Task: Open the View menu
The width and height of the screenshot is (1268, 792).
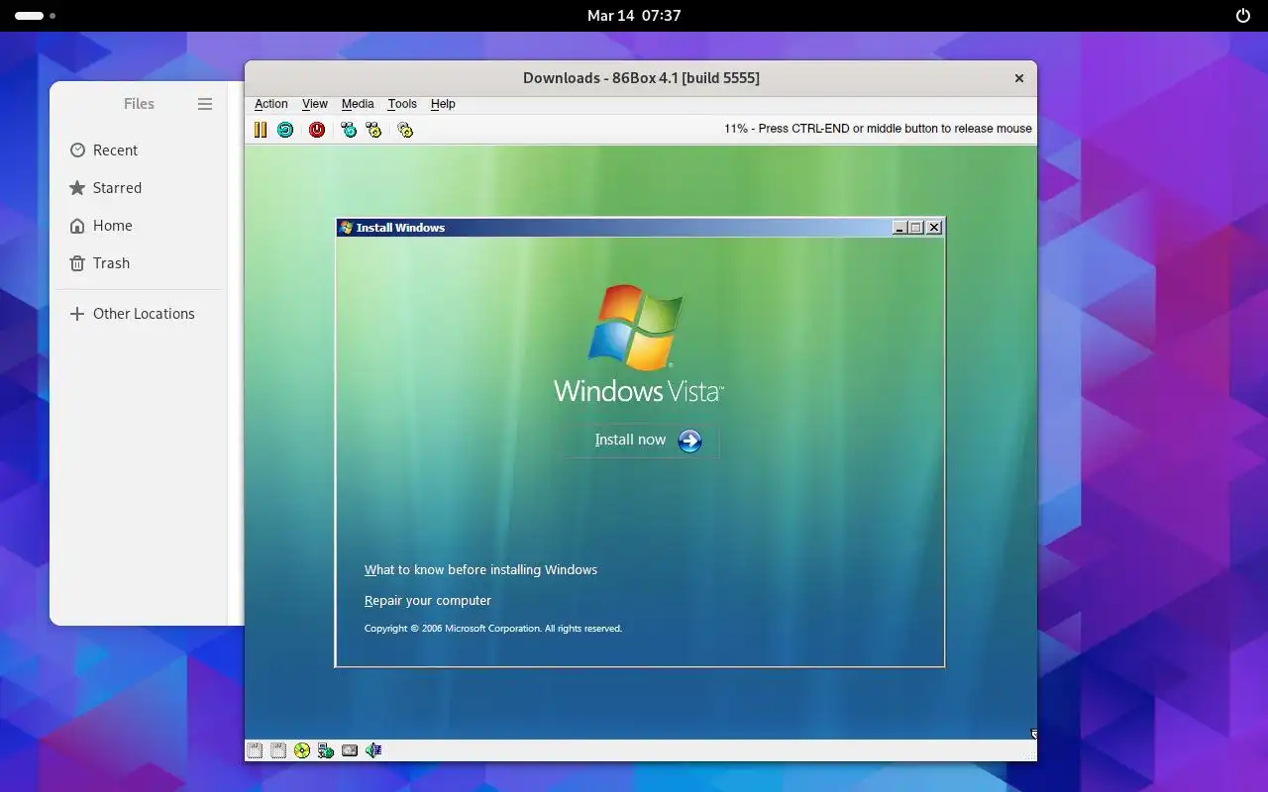Action: 315,104
